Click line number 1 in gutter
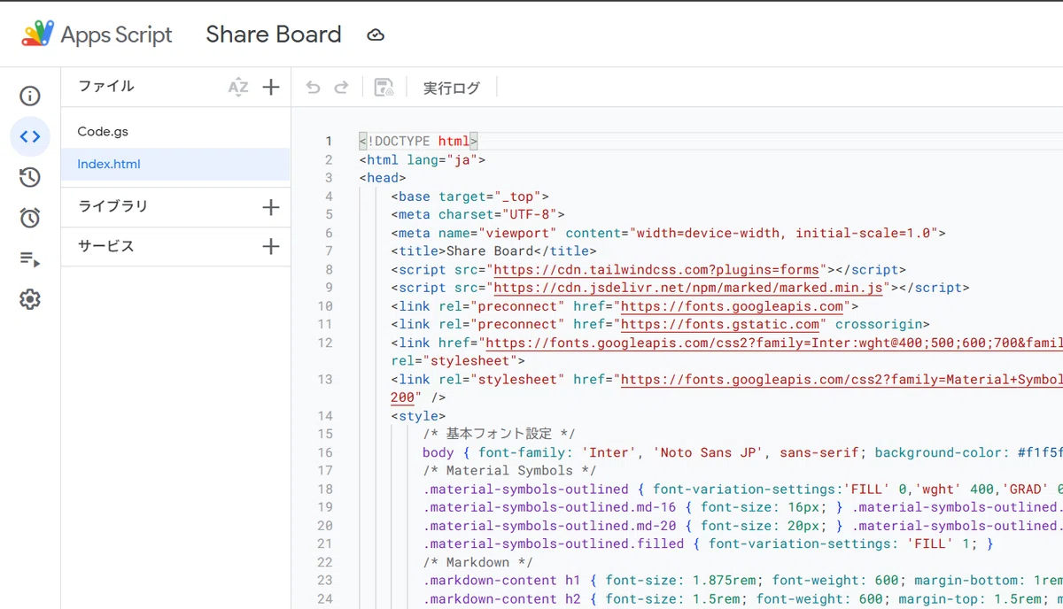1063x609 pixels. click(329, 142)
